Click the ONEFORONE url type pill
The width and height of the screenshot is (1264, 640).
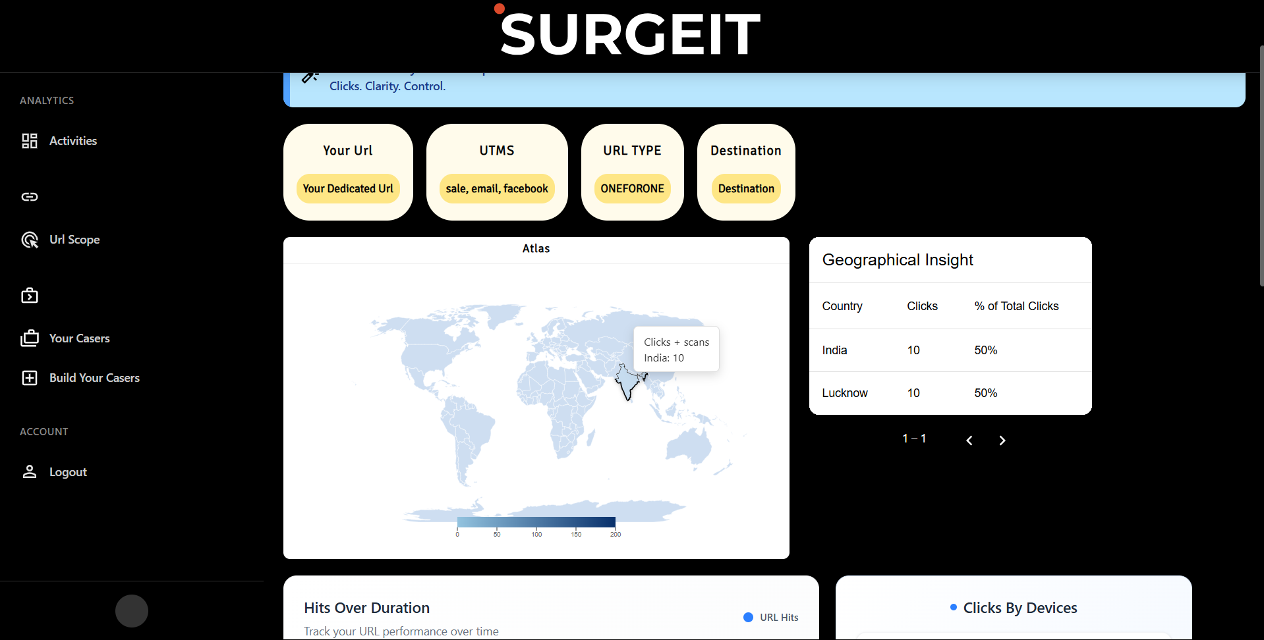632,188
